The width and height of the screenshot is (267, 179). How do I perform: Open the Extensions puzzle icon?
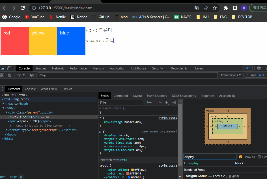tap(226, 8)
